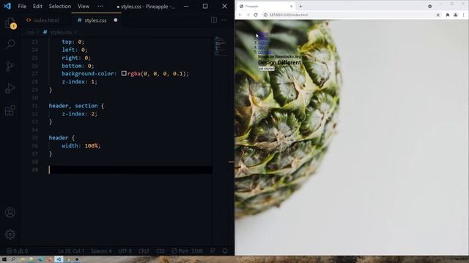This screenshot has height=263, width=469.
Task: Reload the page in browser
Action: pos(256,15)
